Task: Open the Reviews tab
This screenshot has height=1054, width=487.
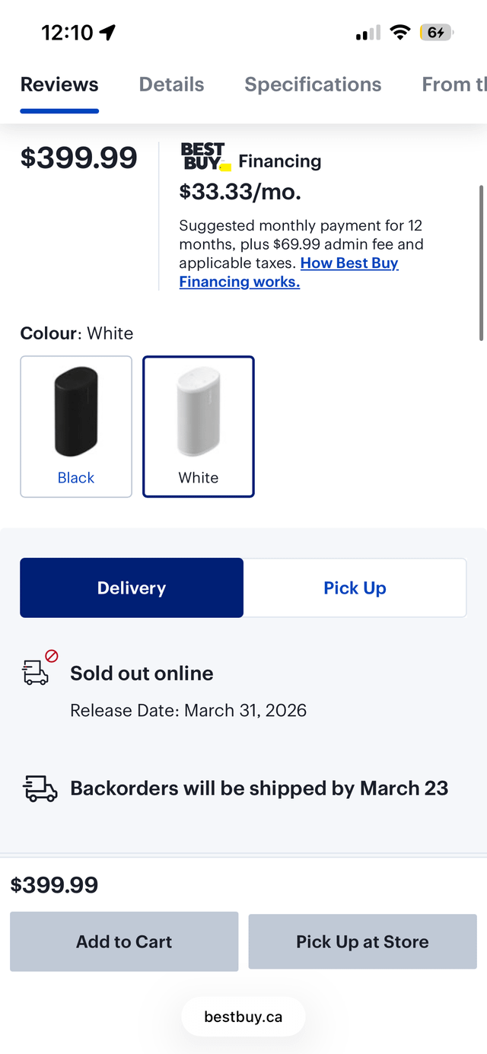Action: point(59,84)
